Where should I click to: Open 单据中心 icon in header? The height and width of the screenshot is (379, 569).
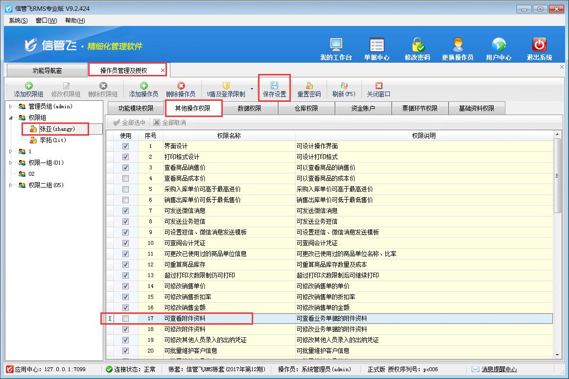click(x=377, y=45)
